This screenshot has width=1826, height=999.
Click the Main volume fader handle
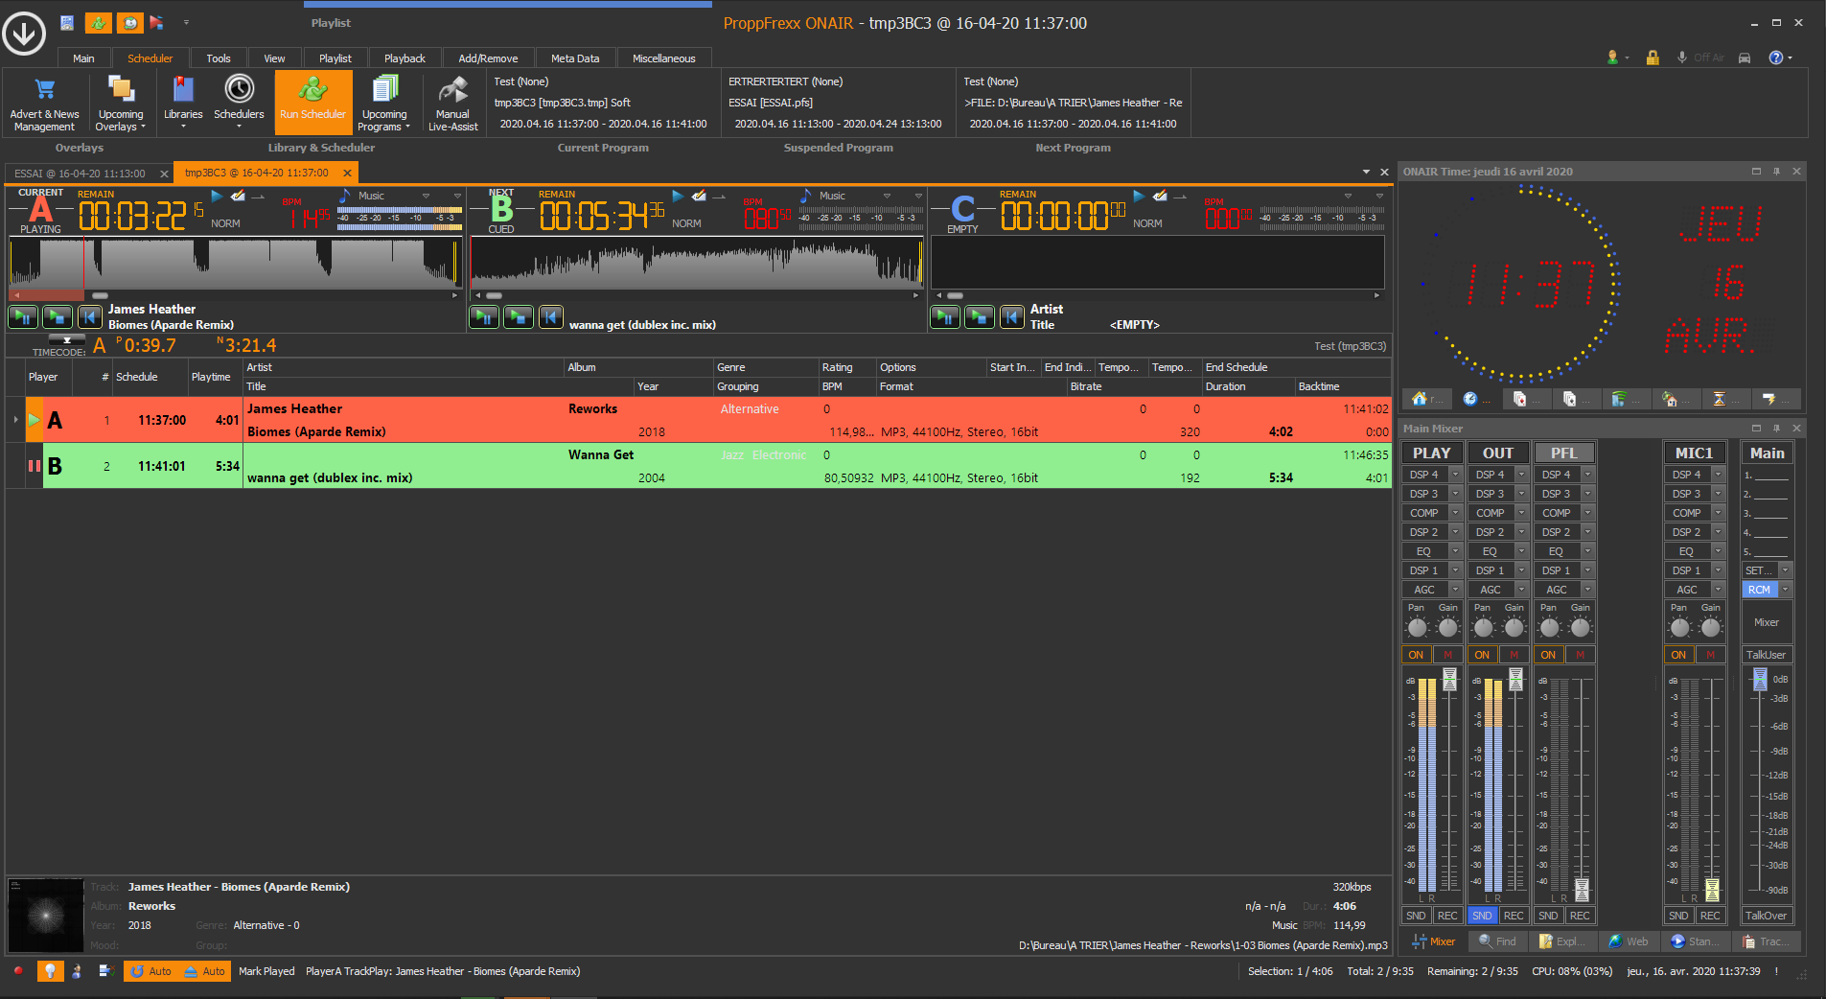click(1760, 680)
